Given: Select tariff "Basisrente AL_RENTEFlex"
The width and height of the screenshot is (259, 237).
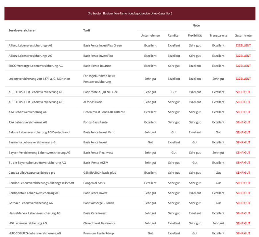Looking at the screenshot, I should (x=100, y=92).
